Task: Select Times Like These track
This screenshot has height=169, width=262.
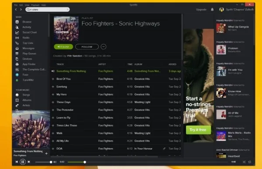Action: (x=116, y=126)
